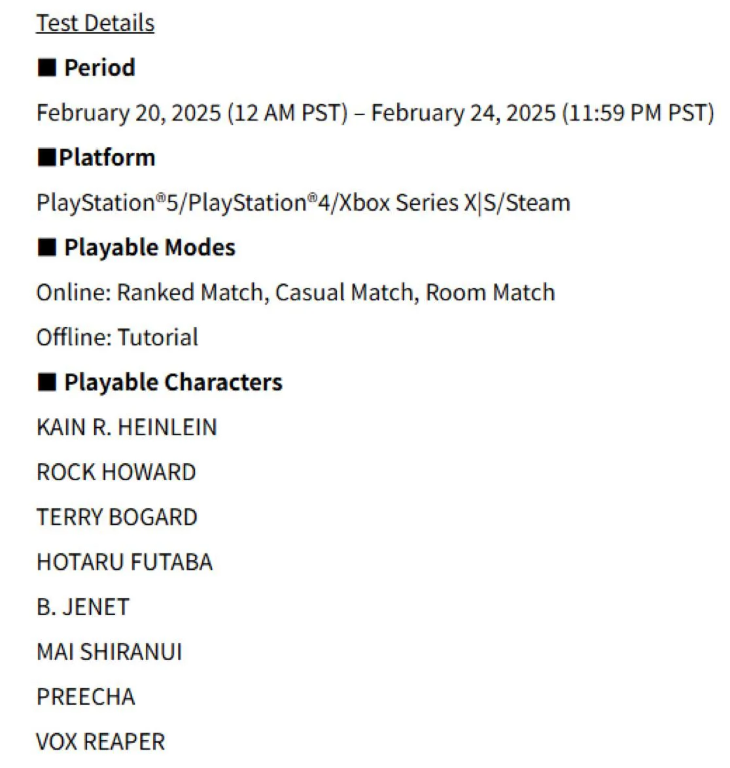The height and width of the screenshot is (768, 730).
Task: Select TERRY BOGARD in character list
Action: click(116, 517)
